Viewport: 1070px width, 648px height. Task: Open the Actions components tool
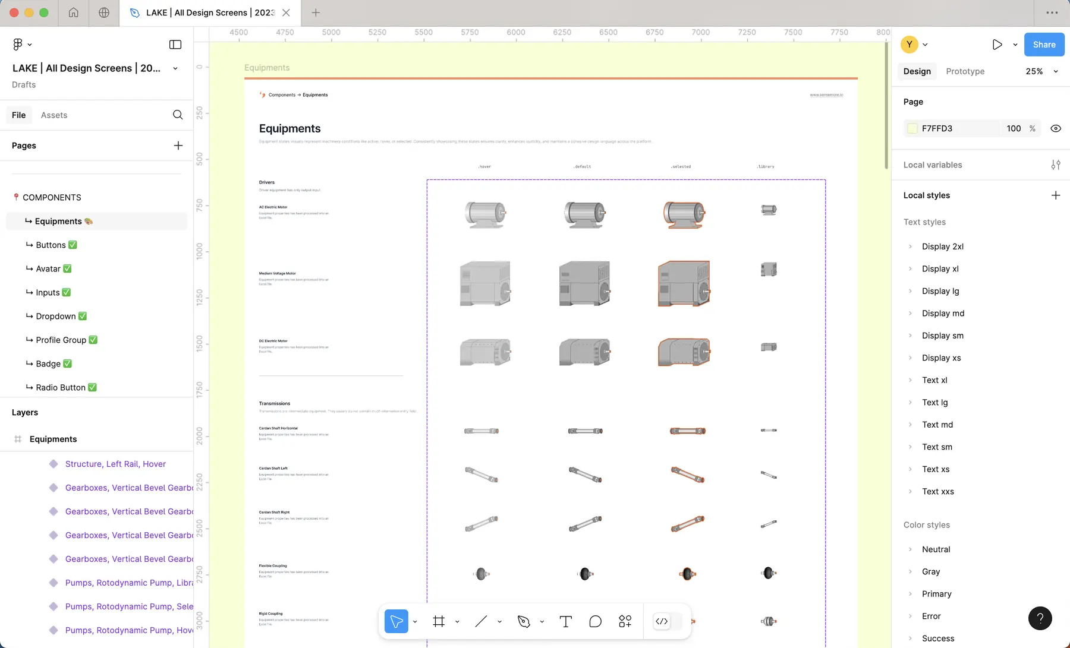pos(625,621)
